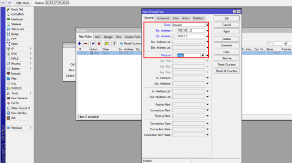Click the Apply button

(x=226, y=31)
